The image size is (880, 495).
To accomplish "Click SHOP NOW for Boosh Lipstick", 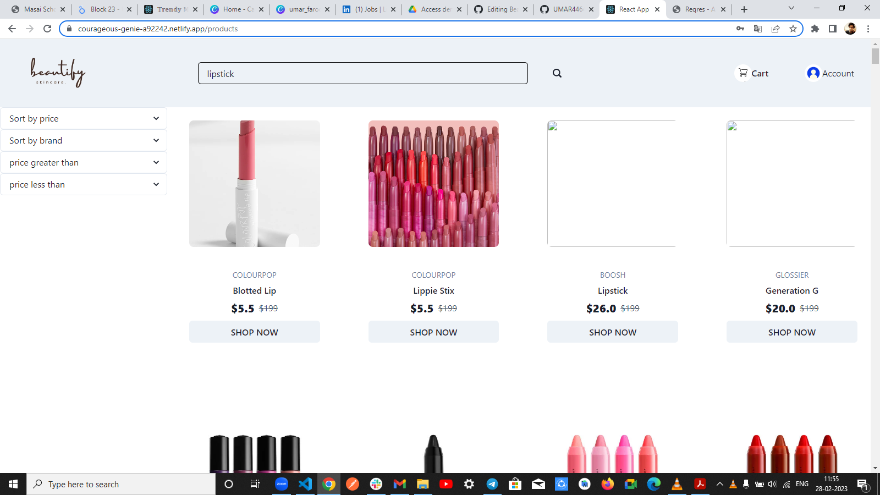I will 613,332.
